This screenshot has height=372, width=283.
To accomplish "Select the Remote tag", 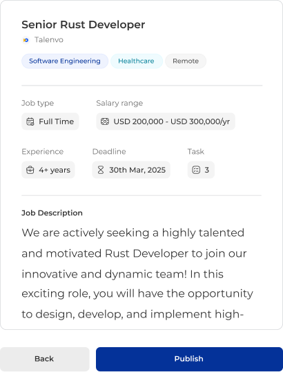I will tap(186, 61).
